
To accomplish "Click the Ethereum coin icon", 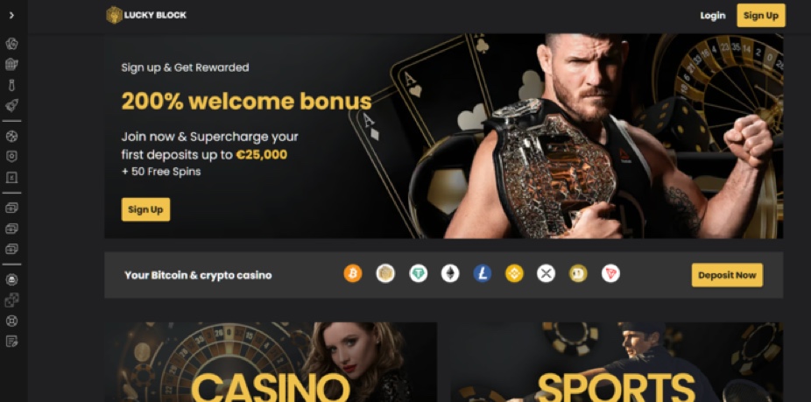I will [450, 273].
